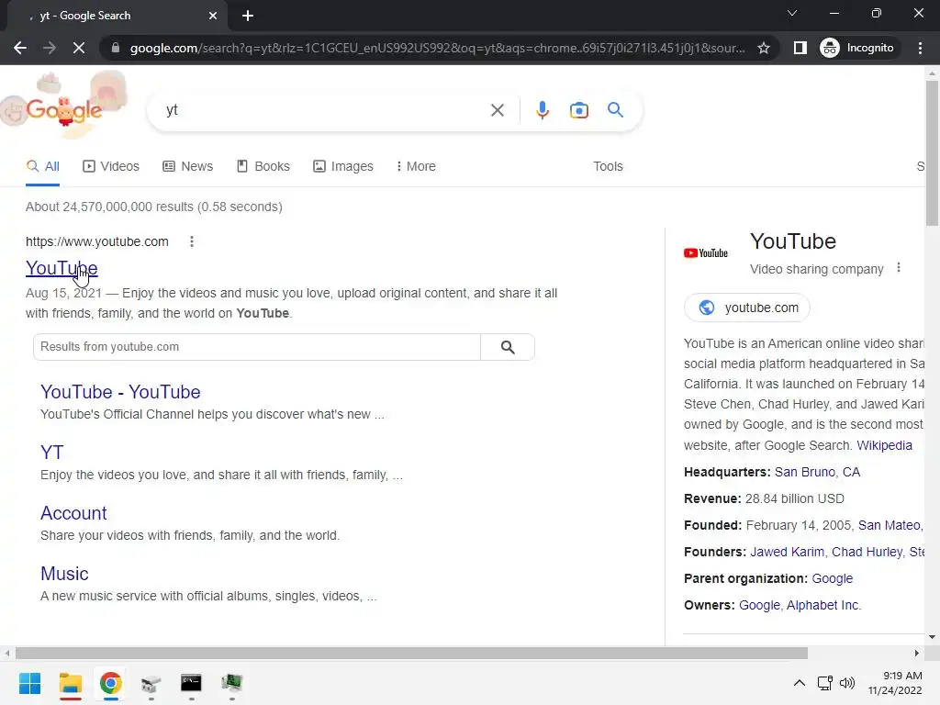The height and width of the screenshot is (705, 940).
Task: Open the Music sitelink
Action: pos(64,574)
